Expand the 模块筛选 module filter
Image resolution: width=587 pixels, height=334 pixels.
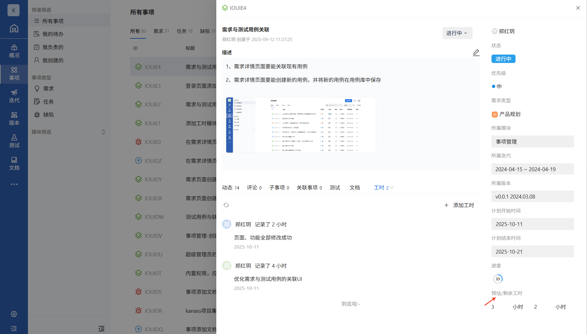point(103,132)
